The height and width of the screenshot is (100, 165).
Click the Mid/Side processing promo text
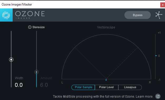(x=103, y=97)
